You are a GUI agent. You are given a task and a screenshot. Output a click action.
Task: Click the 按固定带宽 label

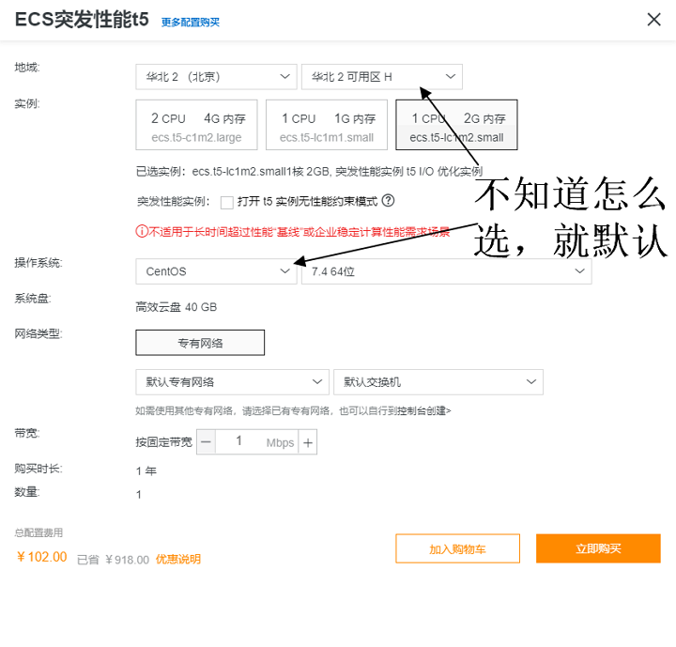(x=163, y=442)
